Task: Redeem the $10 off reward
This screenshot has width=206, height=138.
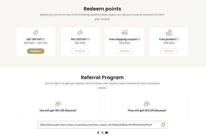Action: 36,51
